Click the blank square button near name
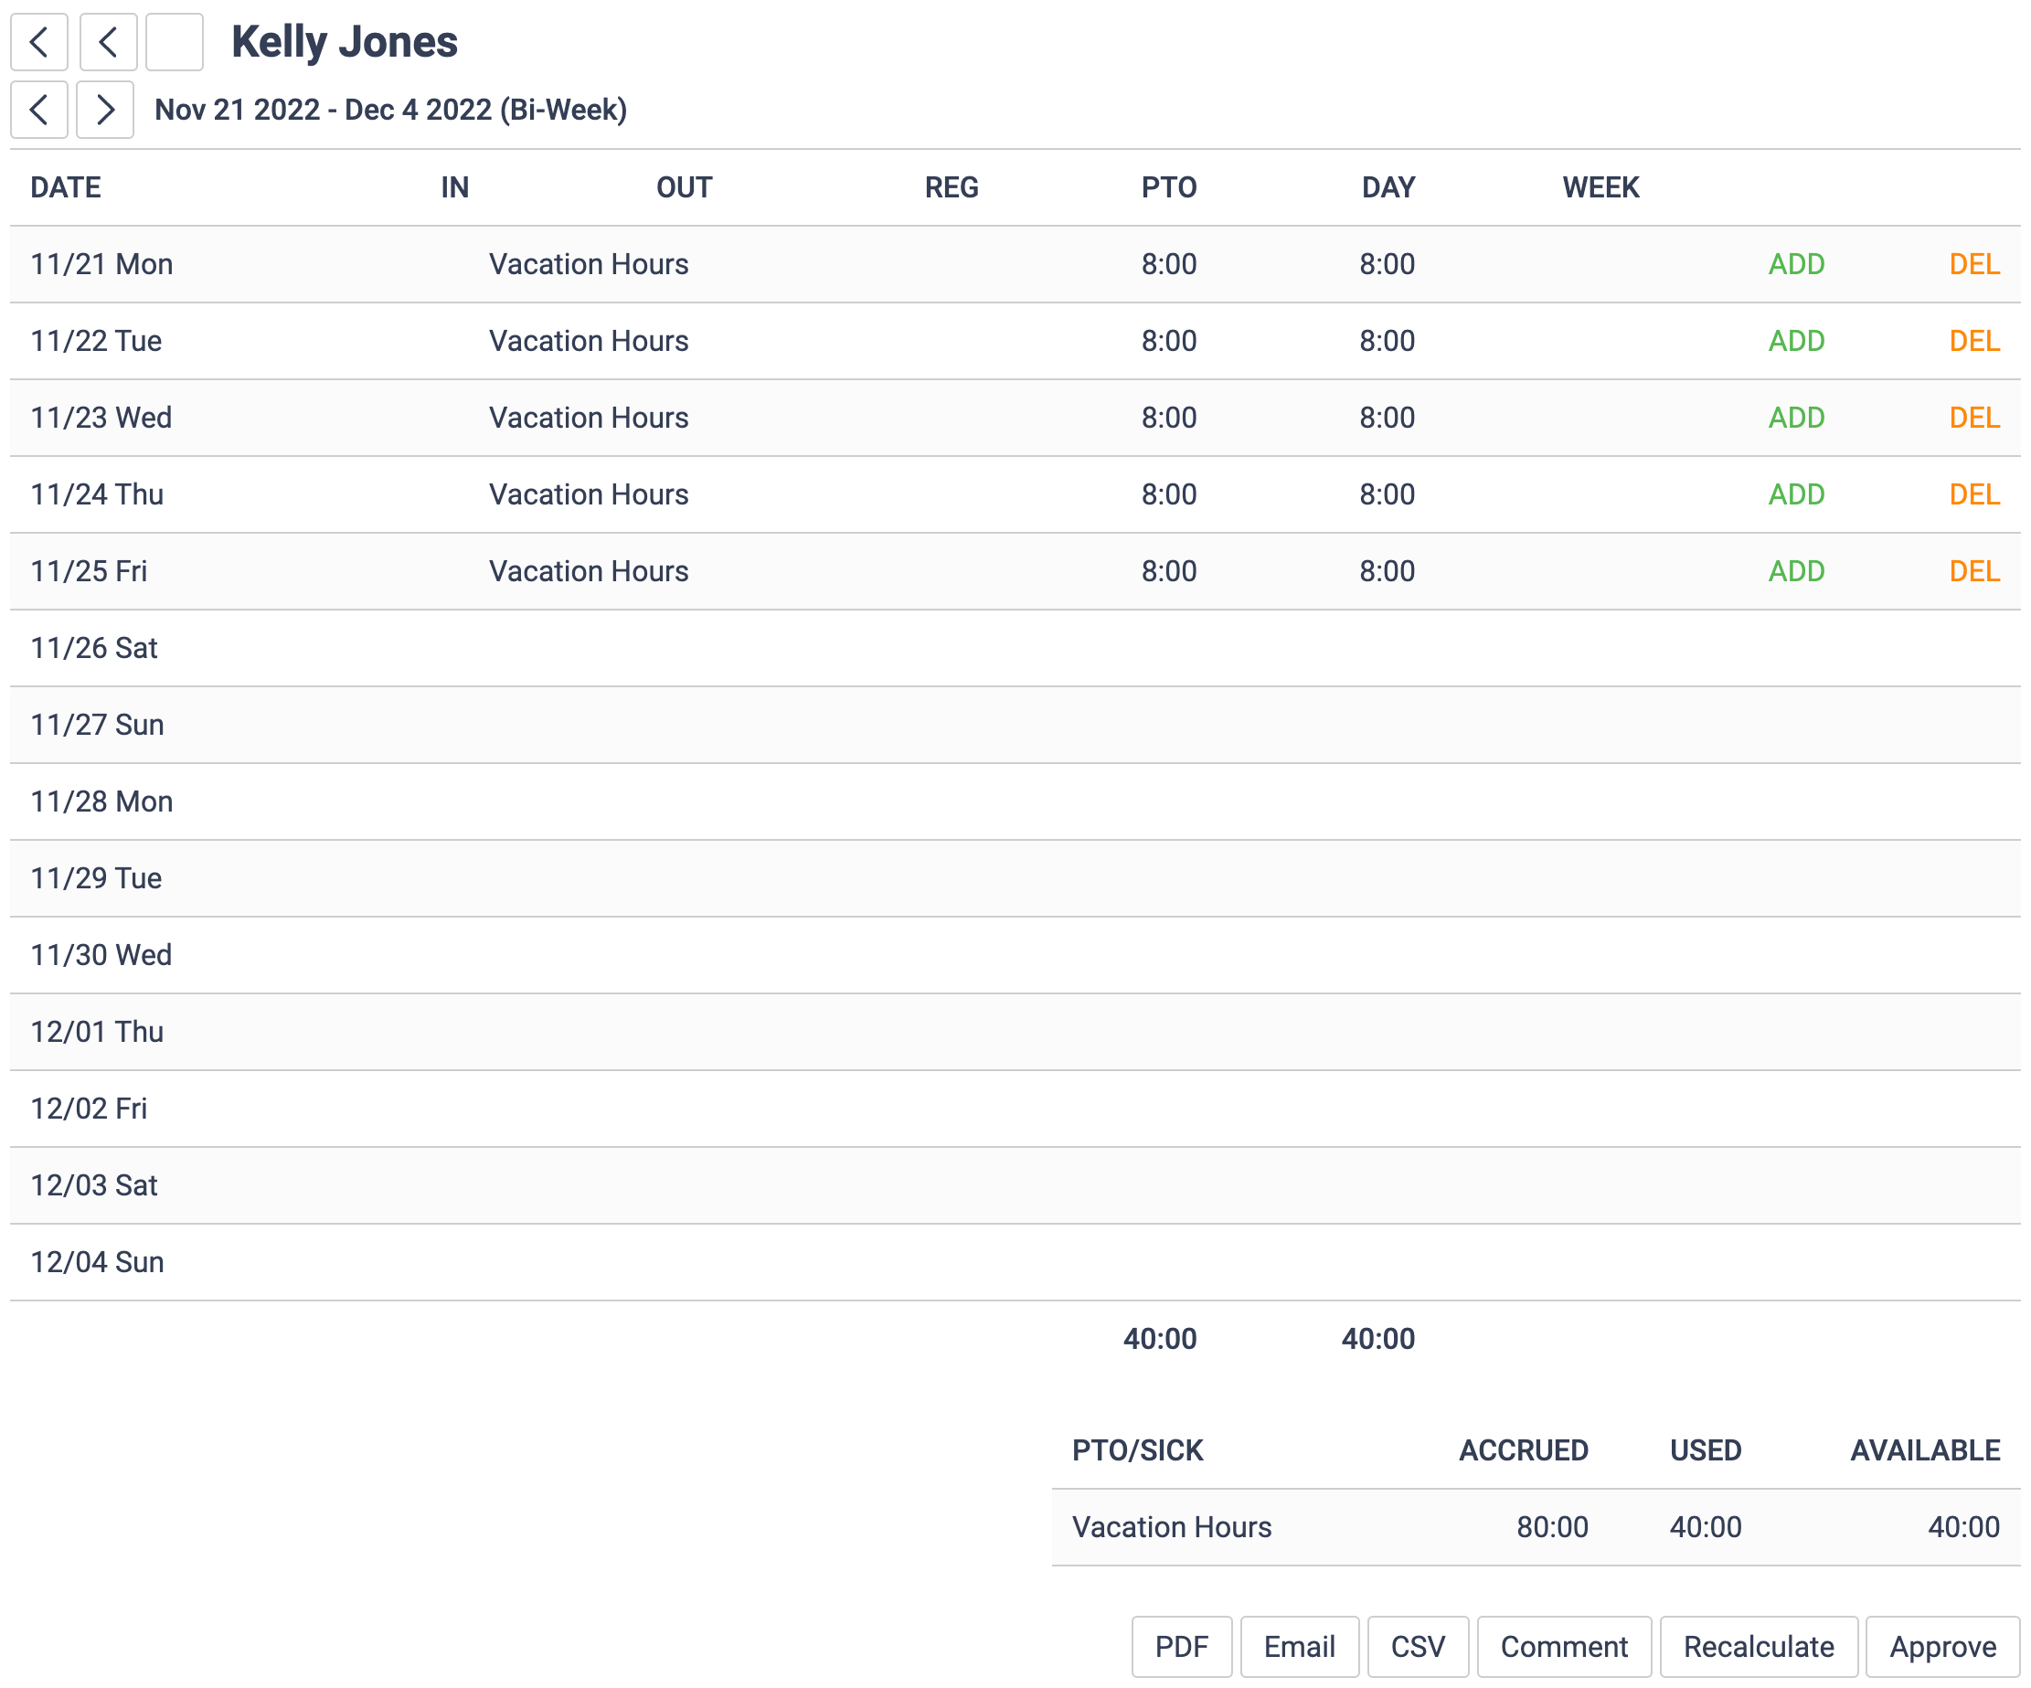This screenshot has height=1688, width=2031. pyautogui.click(x=174, y=41)
